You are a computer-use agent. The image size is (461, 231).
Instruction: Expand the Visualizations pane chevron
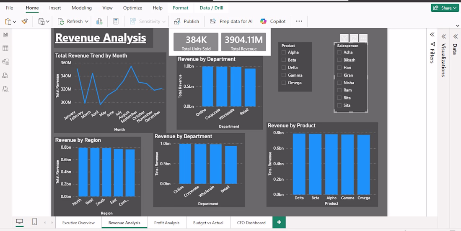pos(444,36)
